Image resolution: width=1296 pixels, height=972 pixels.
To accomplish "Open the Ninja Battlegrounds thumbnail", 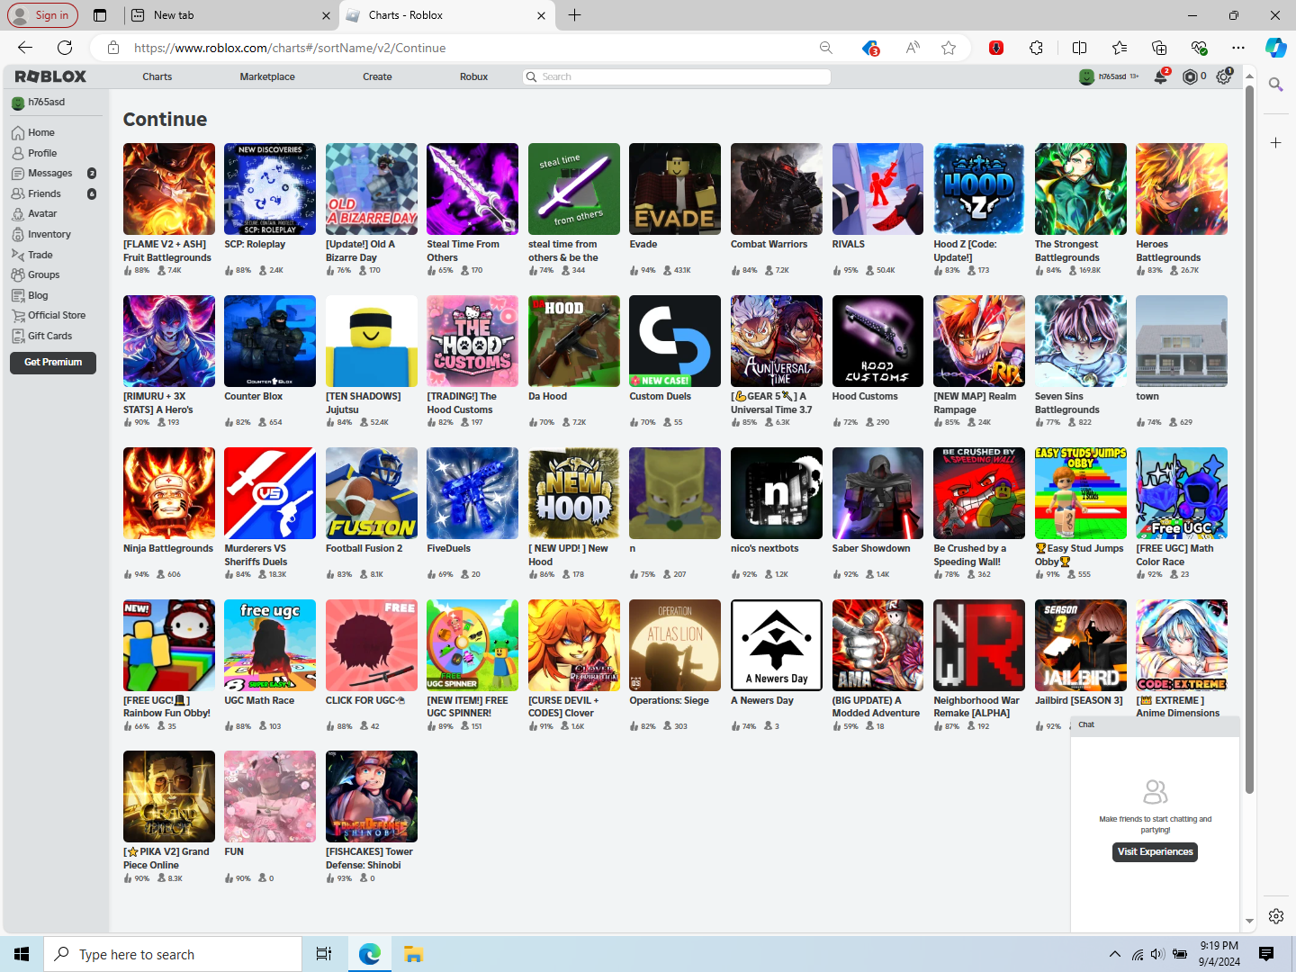I will 169,493.
